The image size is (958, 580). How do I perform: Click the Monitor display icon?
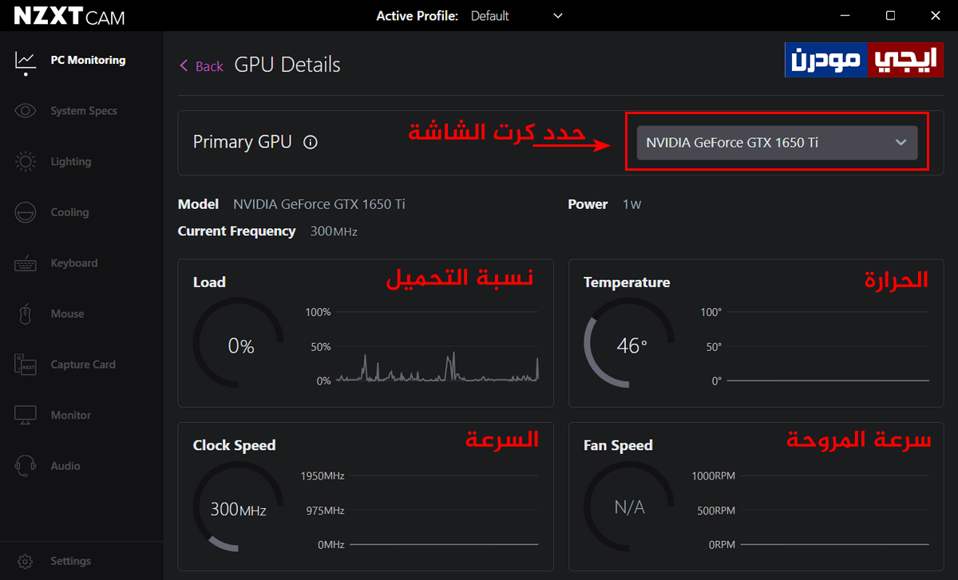[x=26, y=416]
